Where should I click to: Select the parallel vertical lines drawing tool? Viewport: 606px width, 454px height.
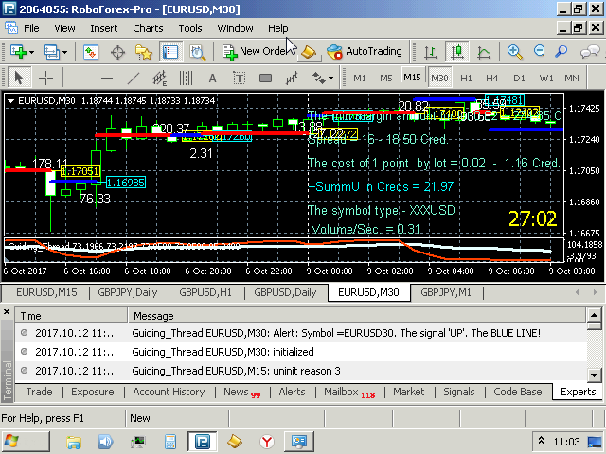(x=186, y=78)
